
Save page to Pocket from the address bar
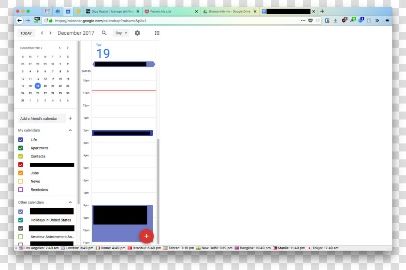click(310, 20)
